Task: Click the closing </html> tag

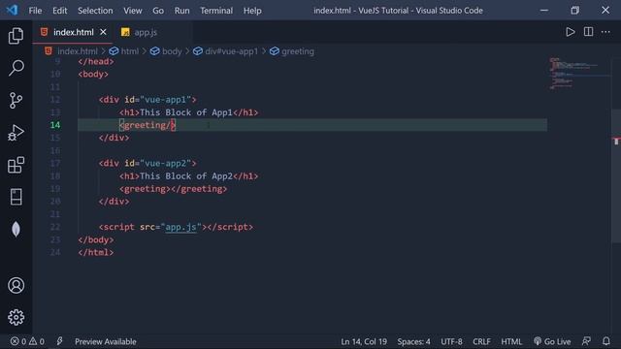Action: 96,252
